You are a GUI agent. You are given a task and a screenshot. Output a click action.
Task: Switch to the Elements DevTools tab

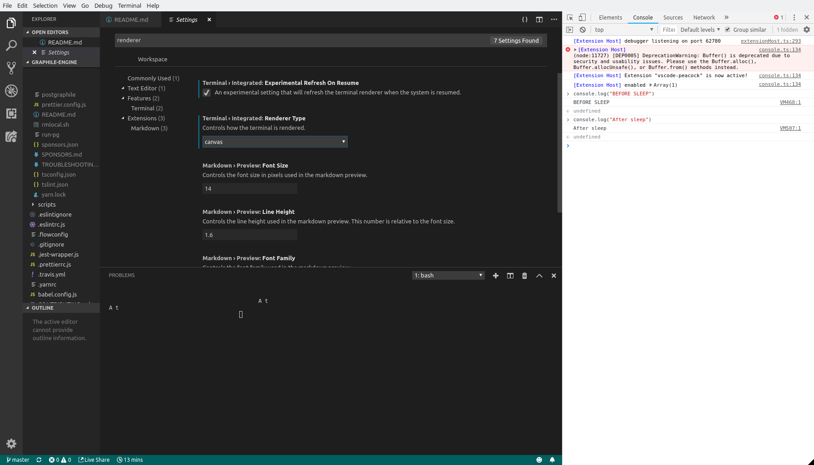610,17
